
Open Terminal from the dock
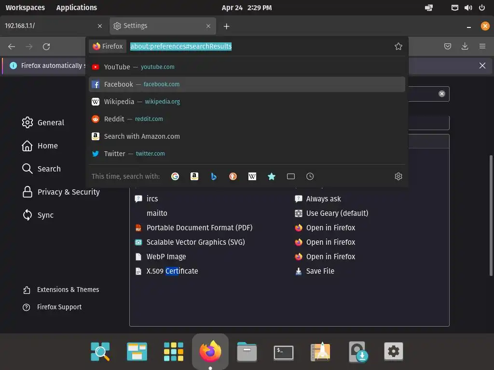[284, 352]
